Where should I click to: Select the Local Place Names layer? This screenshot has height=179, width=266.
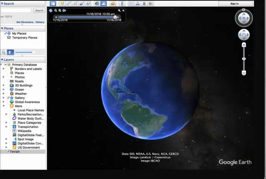tap(31, 110)
